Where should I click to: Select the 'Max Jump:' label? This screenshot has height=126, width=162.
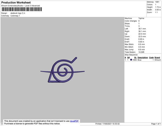129,49
